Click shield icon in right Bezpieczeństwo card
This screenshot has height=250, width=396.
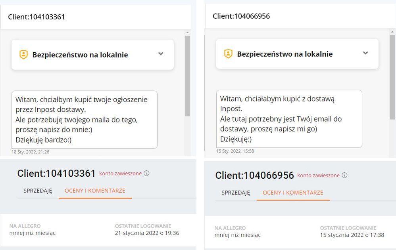[x=228, y=54]
